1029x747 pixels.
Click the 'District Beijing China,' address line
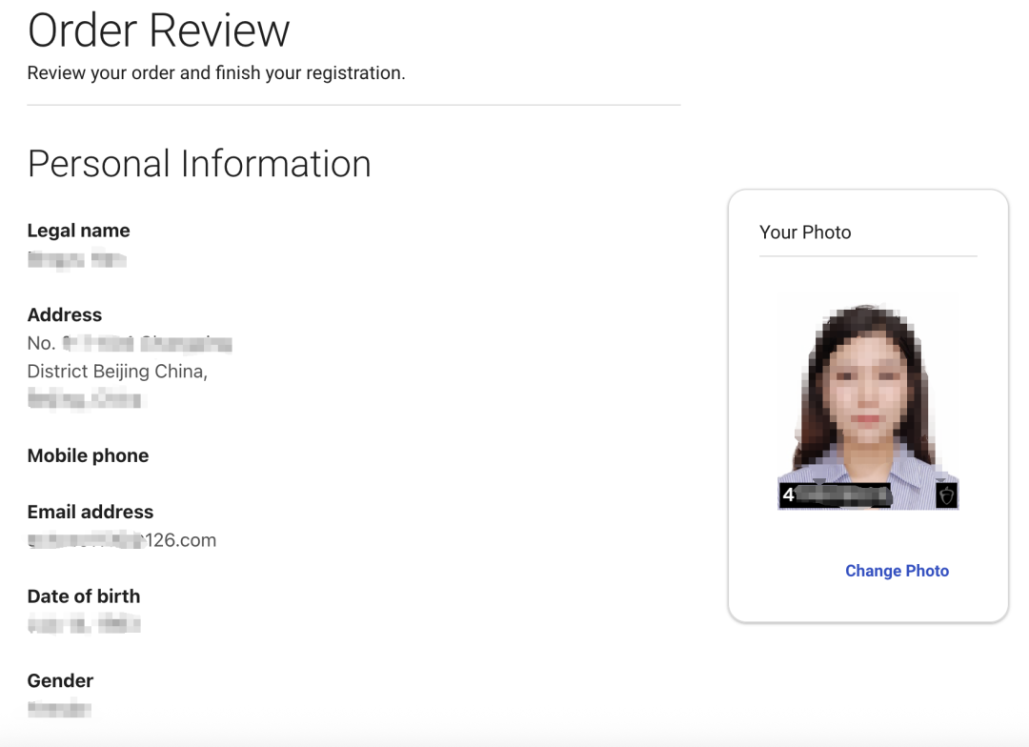click(117, 372)
